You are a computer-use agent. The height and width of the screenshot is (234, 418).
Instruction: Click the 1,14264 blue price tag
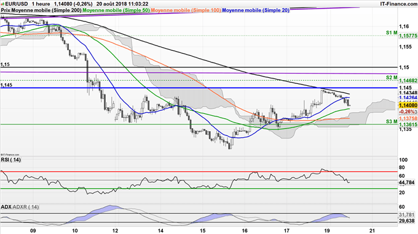click(408, 98)
